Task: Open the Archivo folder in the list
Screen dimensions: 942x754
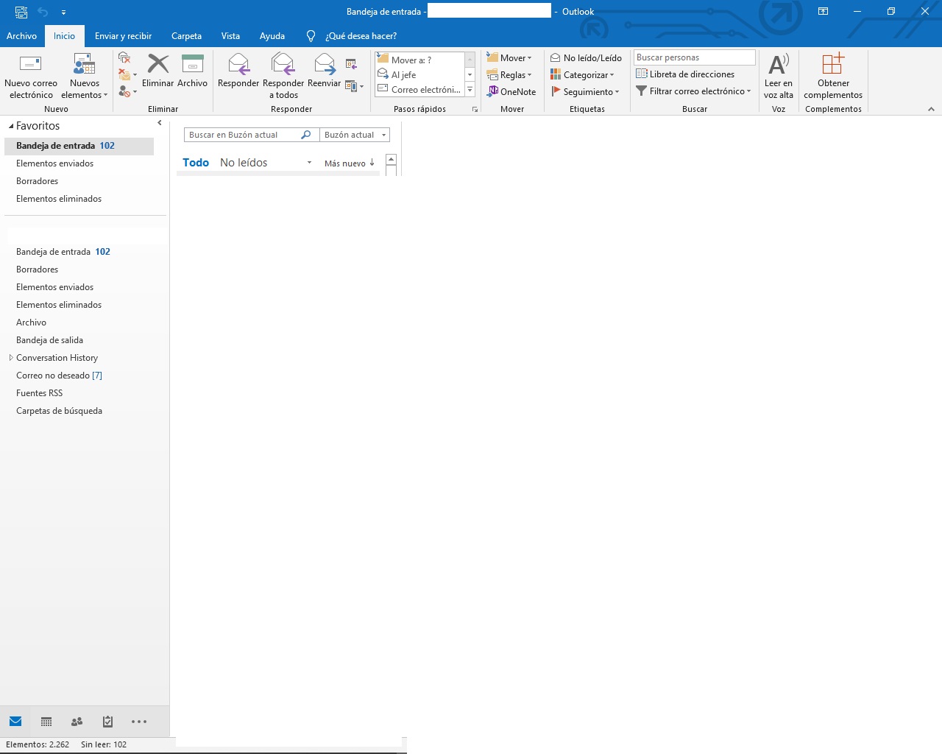Action: 31,323
